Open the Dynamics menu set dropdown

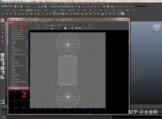pos(7,6)
